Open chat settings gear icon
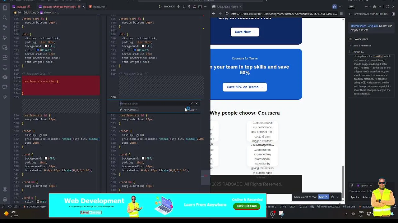The image size is (398, 223). [x=374, y=7]
